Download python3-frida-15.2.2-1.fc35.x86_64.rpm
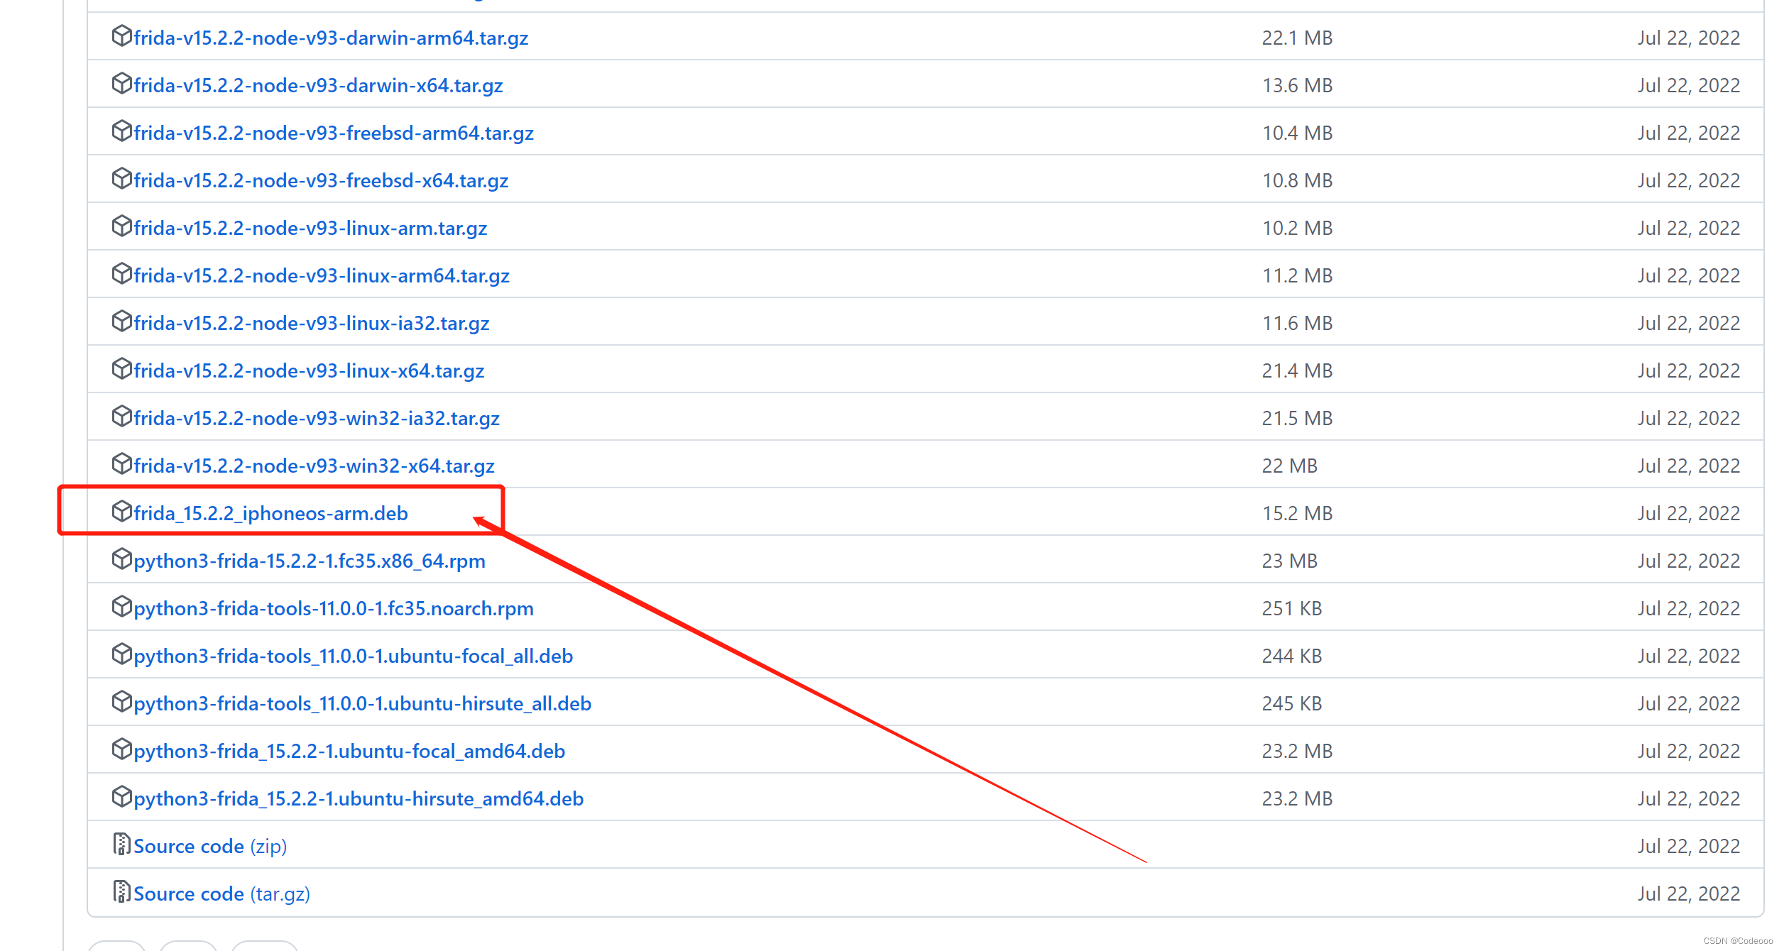Image resolution: width=1784 pixels, height=951 pixels. tap(310, 561)
